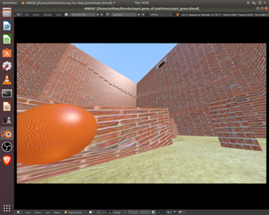Open the Window menu
This screenshot has width=269, height=215.
pos(47,15)
